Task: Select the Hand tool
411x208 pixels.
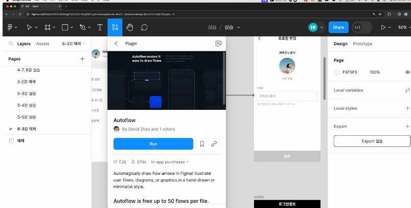Action: [130, 27]
